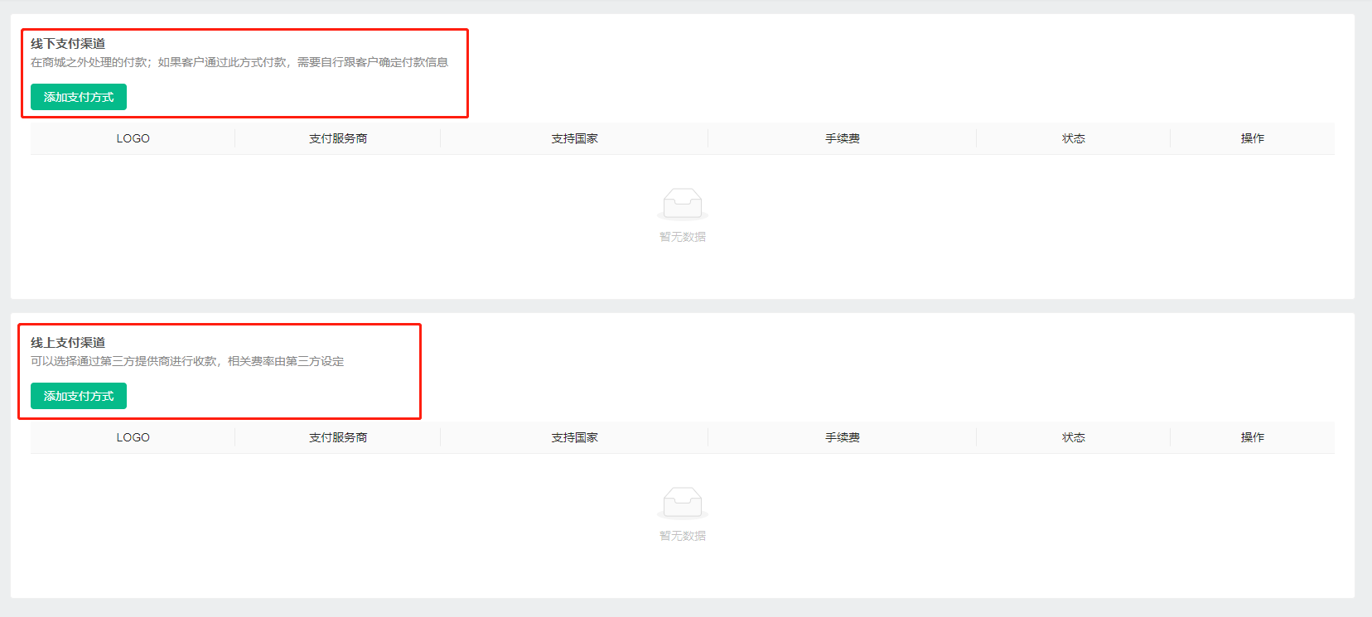Select the 状态 header in the online table
1372x617 pixels.
[1074, 437]
